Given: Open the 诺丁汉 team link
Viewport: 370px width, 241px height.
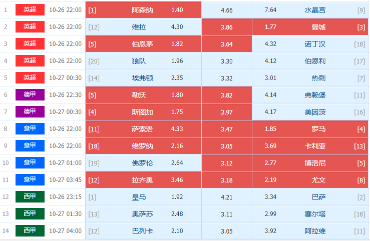Looking at the screenshot, I should (315, 43).
